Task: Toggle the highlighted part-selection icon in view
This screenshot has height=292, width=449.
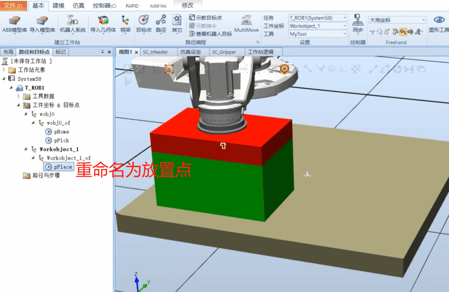Action: 169,69
